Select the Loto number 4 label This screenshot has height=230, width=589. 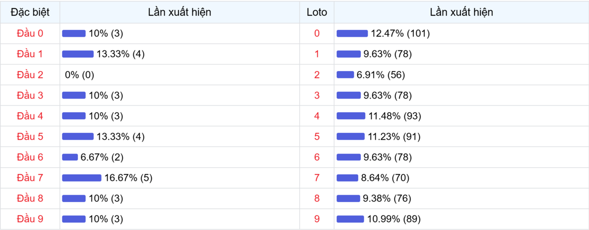pos(317,116)
